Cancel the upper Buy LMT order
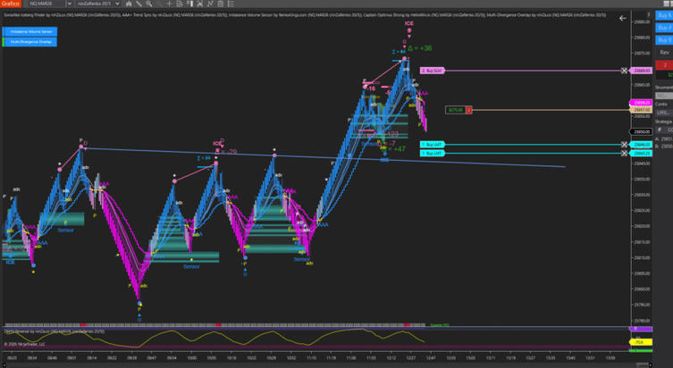 click(625, 144)
